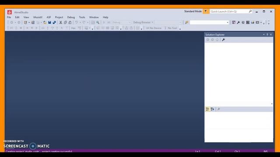Open the Window menu
The width and height of the screenshot is (280, 157).
pos(94,17)
